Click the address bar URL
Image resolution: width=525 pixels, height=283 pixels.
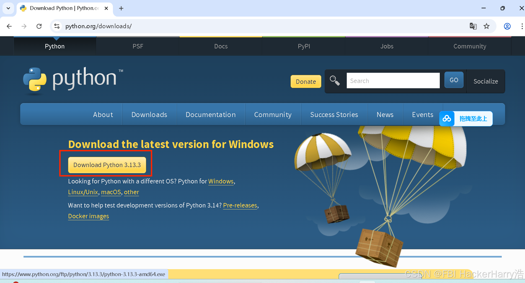(x=98, y=26)
